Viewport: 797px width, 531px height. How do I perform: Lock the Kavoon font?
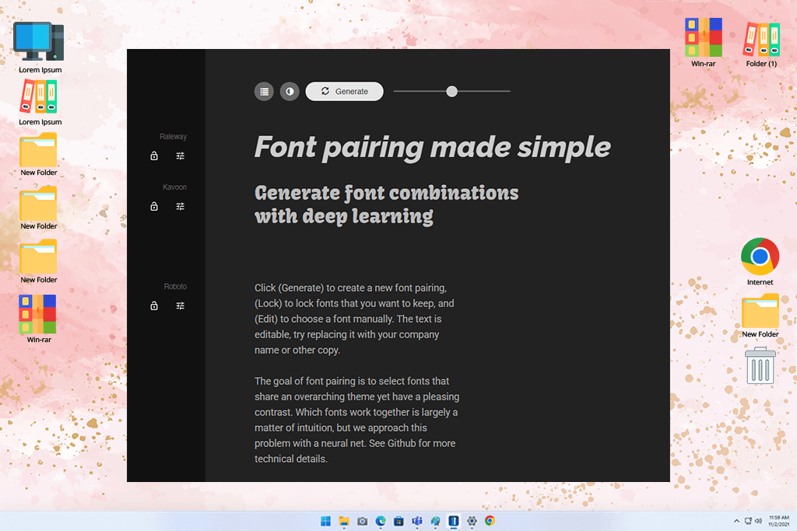pos(154,206)
